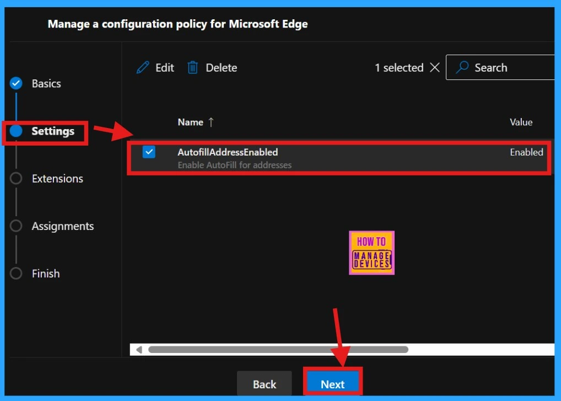Clear selection with the X icon
The width and height of the screenshot is (561, 401).
(x=435, y=67)
